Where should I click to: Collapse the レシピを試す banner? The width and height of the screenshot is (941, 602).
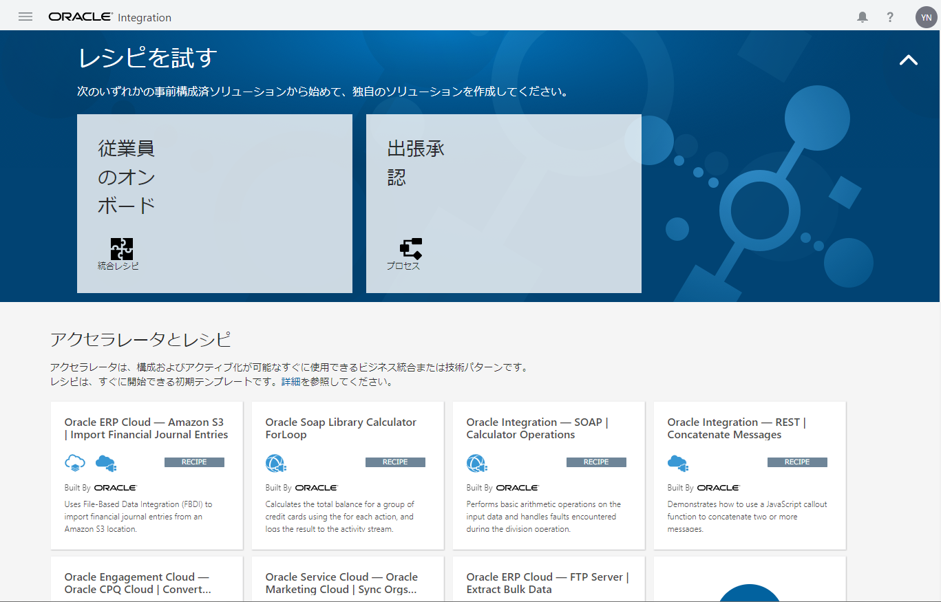coord(908,60)
